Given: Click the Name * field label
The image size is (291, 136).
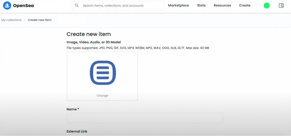Looking at the screenshot, I should pos(73,109).
